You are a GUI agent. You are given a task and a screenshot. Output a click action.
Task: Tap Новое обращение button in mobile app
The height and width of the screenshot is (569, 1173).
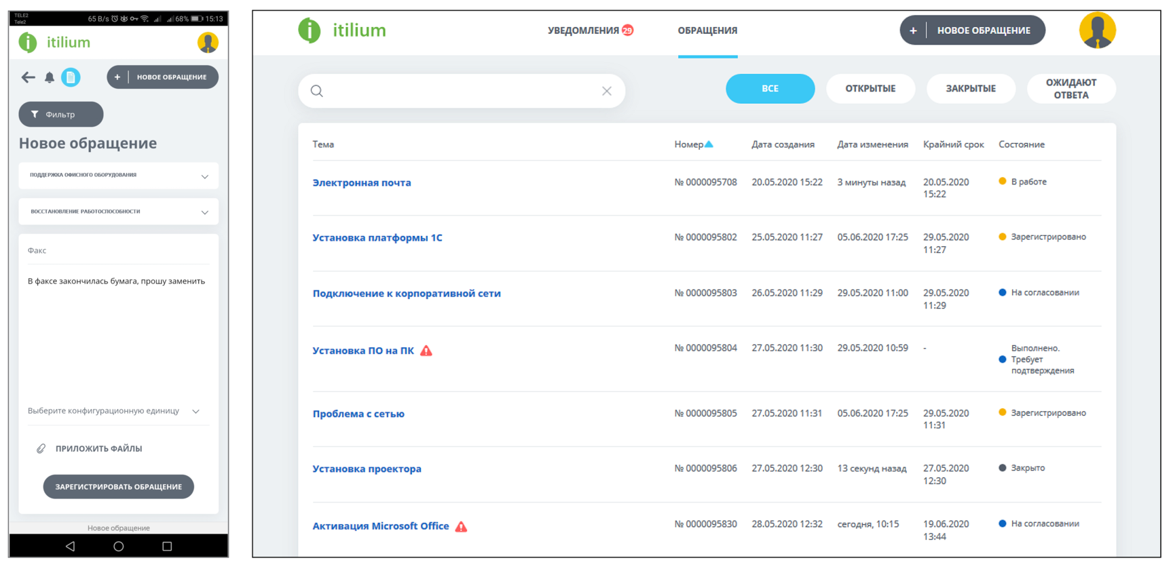162,77
